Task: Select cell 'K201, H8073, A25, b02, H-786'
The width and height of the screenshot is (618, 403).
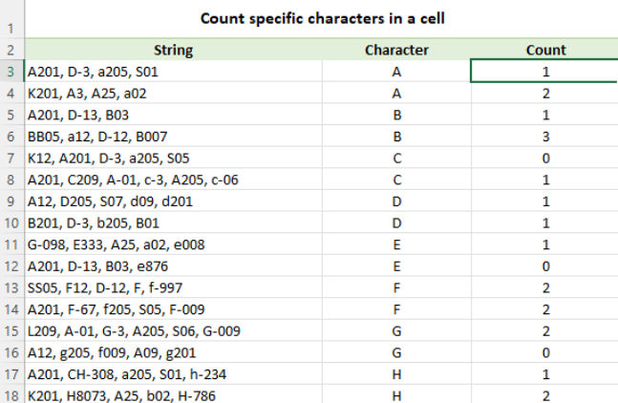Action: [x=174, y=394]
